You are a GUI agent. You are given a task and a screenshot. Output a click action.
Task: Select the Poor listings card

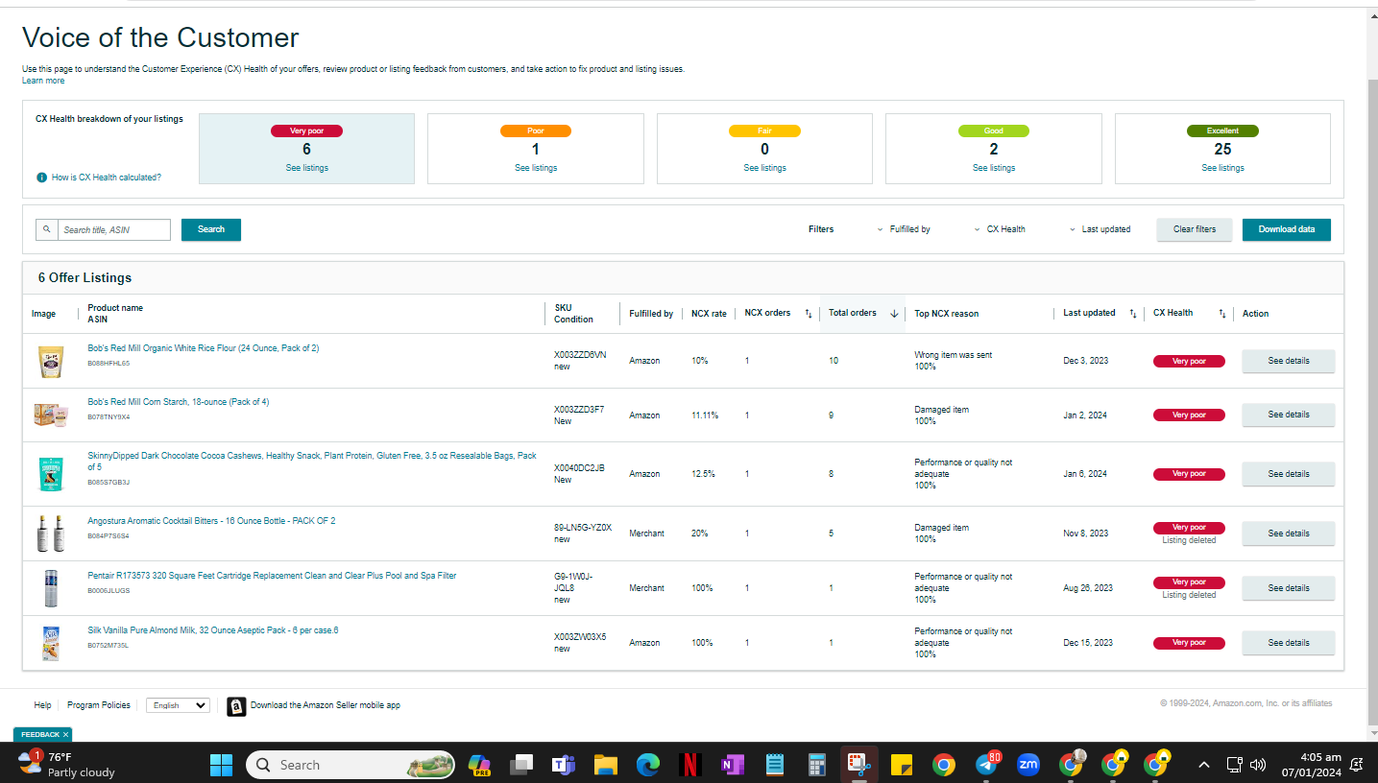click(x=536, y=149)
